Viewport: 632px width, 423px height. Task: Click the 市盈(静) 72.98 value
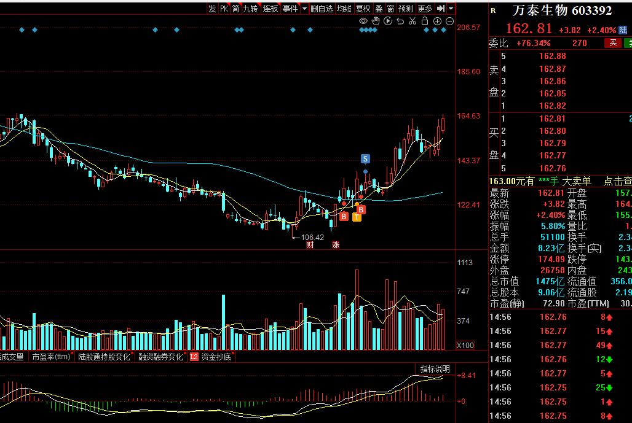(x=554, y=303)
